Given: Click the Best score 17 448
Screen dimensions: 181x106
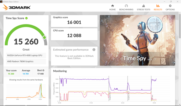Looking at the screenshot, I should pyautogui.click(x=40, y=74).
